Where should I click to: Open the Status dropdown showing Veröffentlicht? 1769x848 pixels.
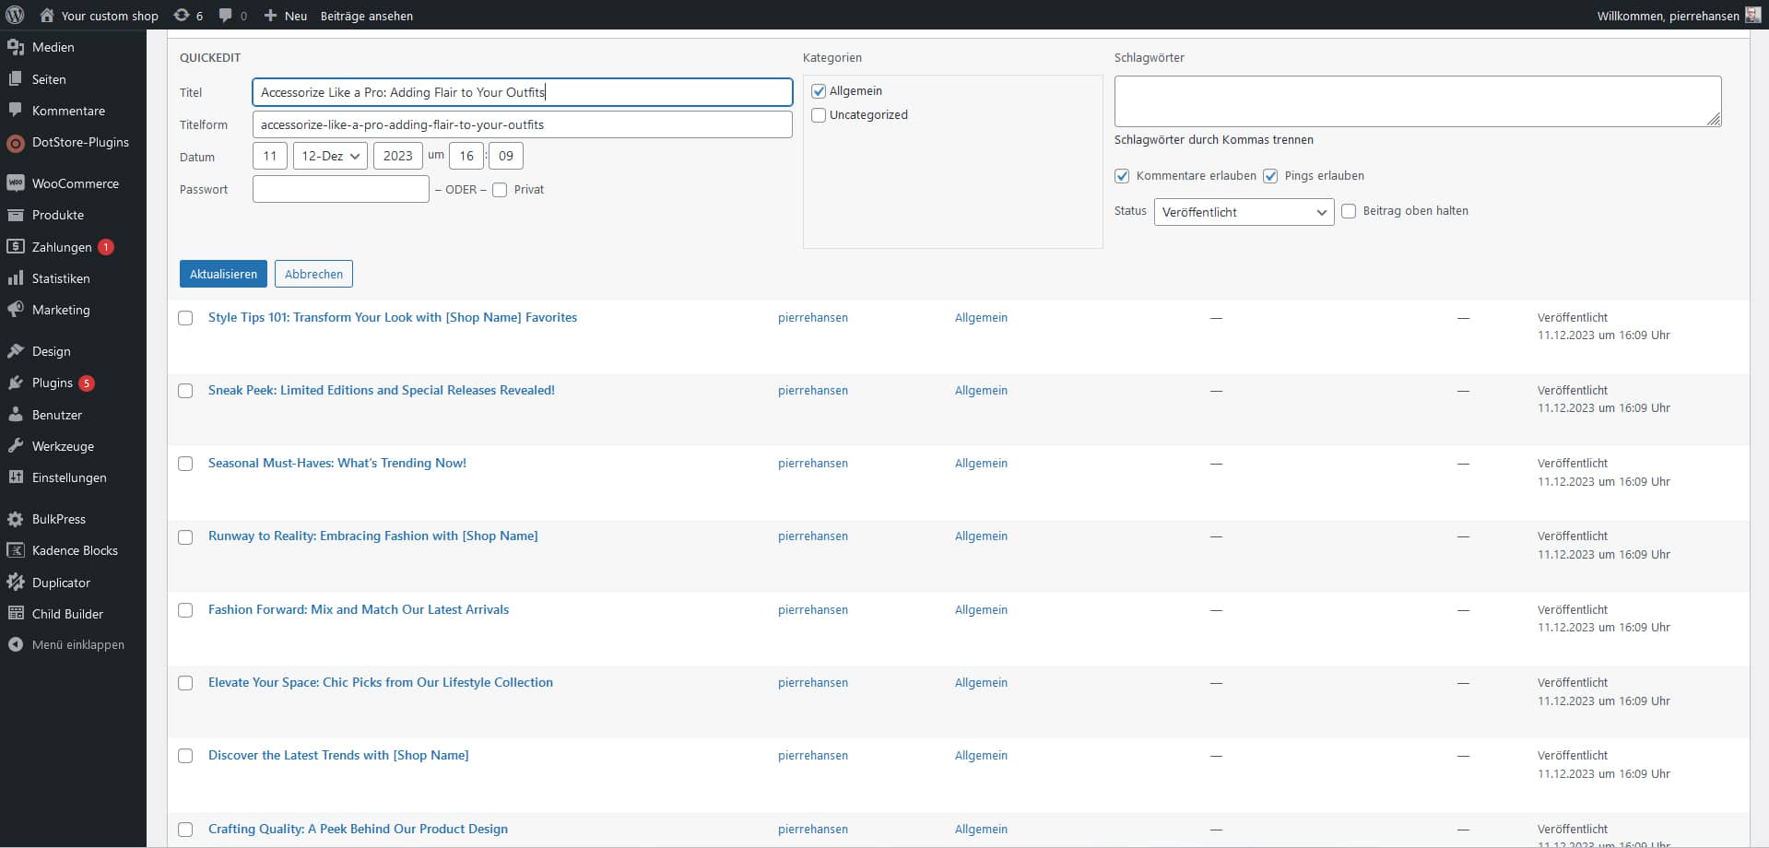(x=1244, y=212)
